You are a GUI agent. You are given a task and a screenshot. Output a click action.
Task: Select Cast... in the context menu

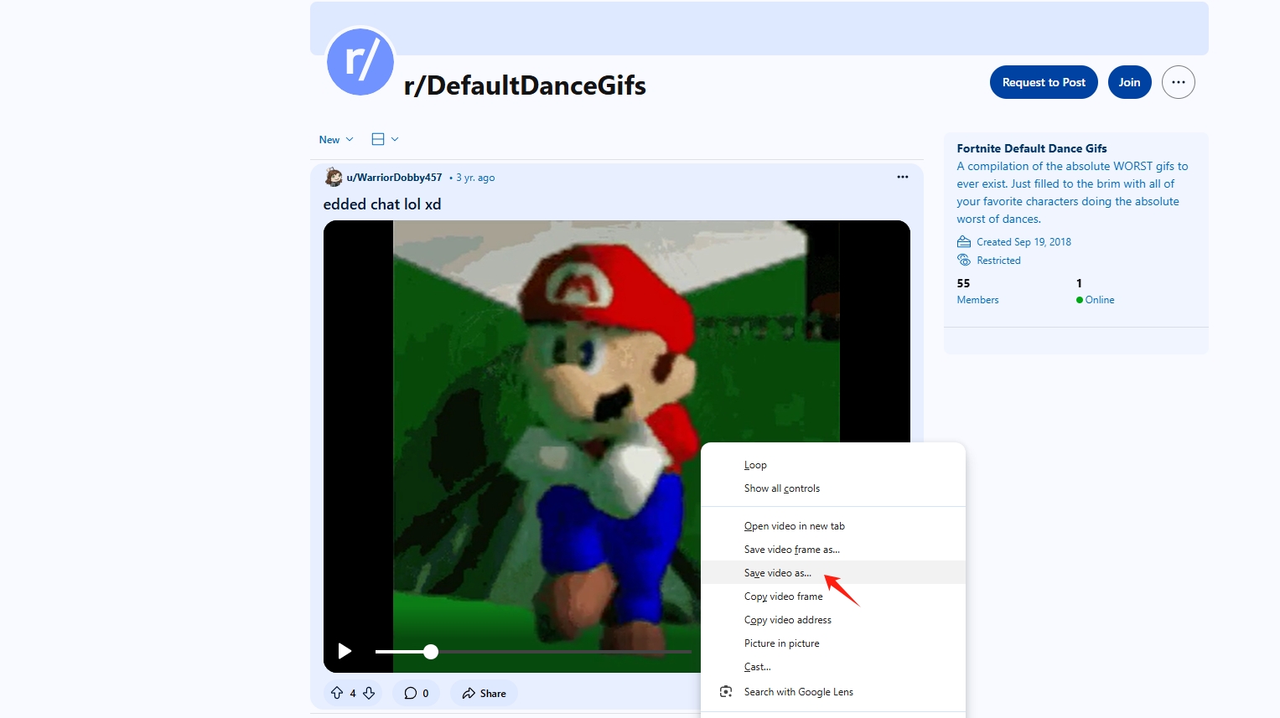click(833, 667)
